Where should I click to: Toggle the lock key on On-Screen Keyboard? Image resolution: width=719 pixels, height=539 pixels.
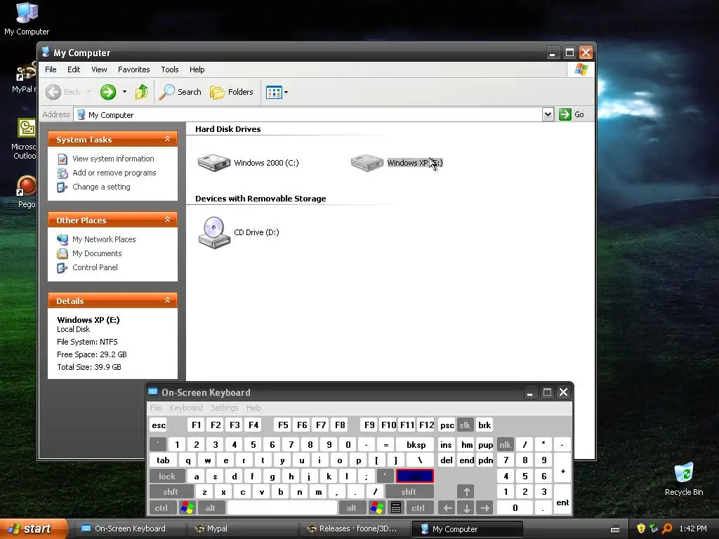click(167, 477)
